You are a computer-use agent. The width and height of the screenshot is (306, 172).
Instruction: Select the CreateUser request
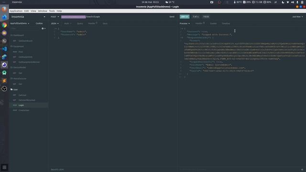29,110
